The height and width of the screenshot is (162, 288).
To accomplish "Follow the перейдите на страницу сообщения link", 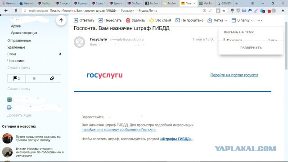I will click(119, 130).
